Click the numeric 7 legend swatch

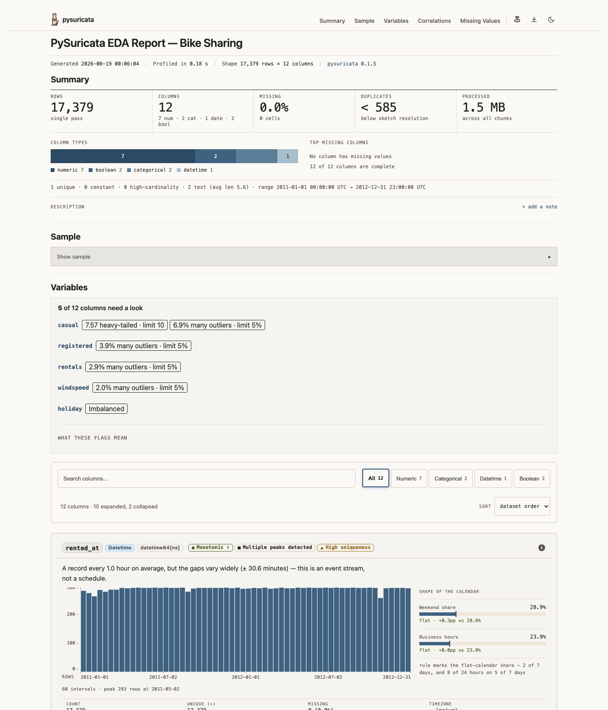tap(53, 170)
